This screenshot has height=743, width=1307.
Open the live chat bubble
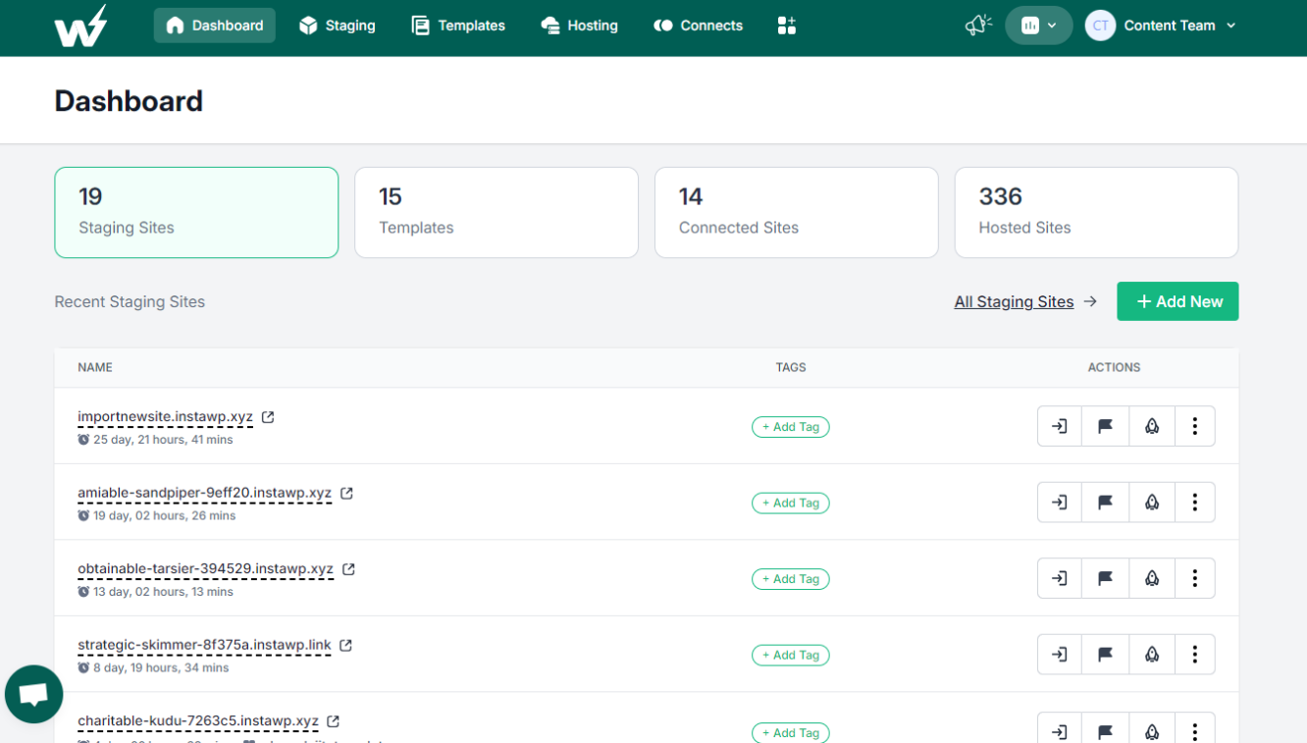pos(34,694)
